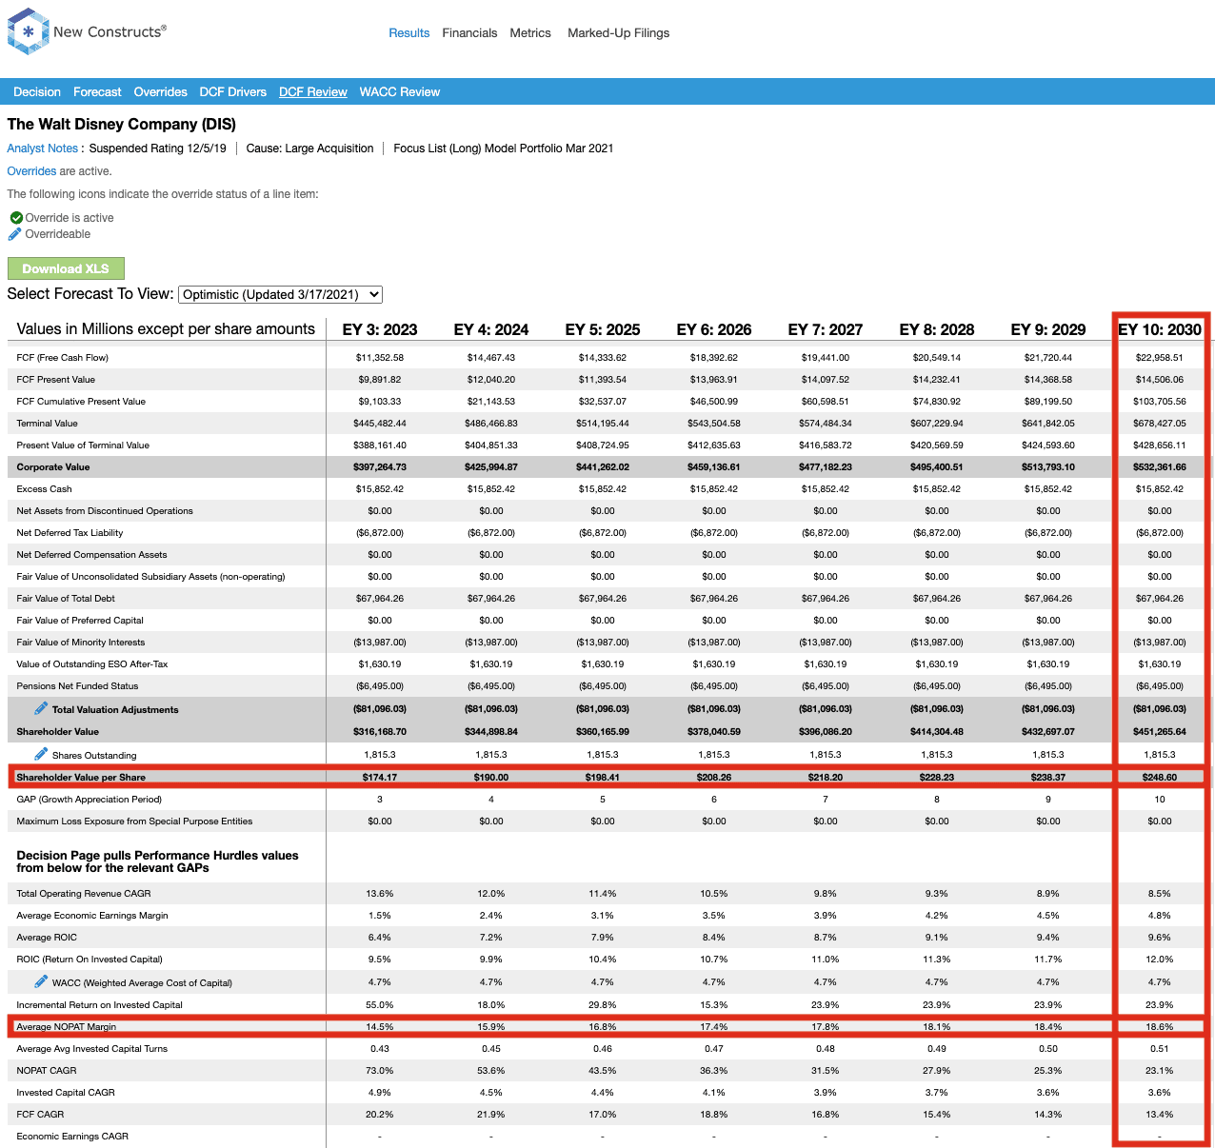Screen dimensions: 1215x1148
Task: Click the 'EY 9: 2029' column header
Action: [1048, 329]
